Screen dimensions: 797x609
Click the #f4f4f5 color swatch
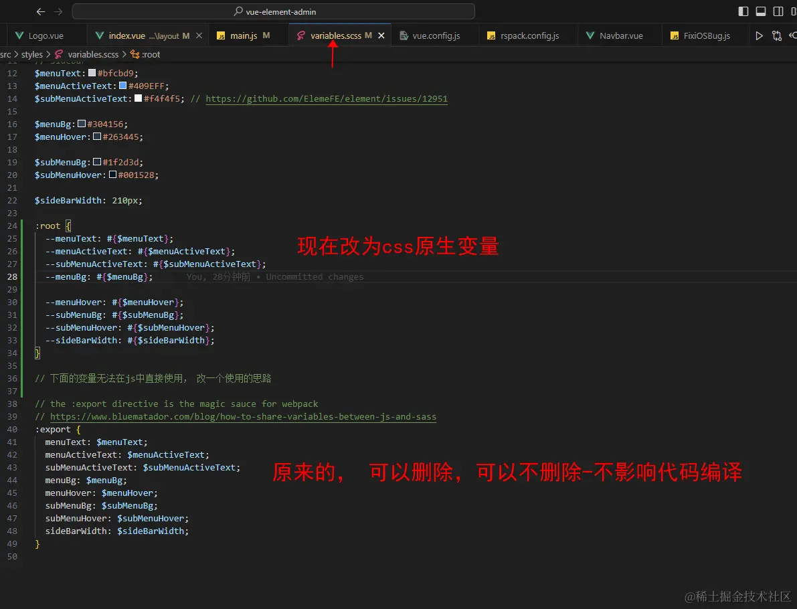138,98
